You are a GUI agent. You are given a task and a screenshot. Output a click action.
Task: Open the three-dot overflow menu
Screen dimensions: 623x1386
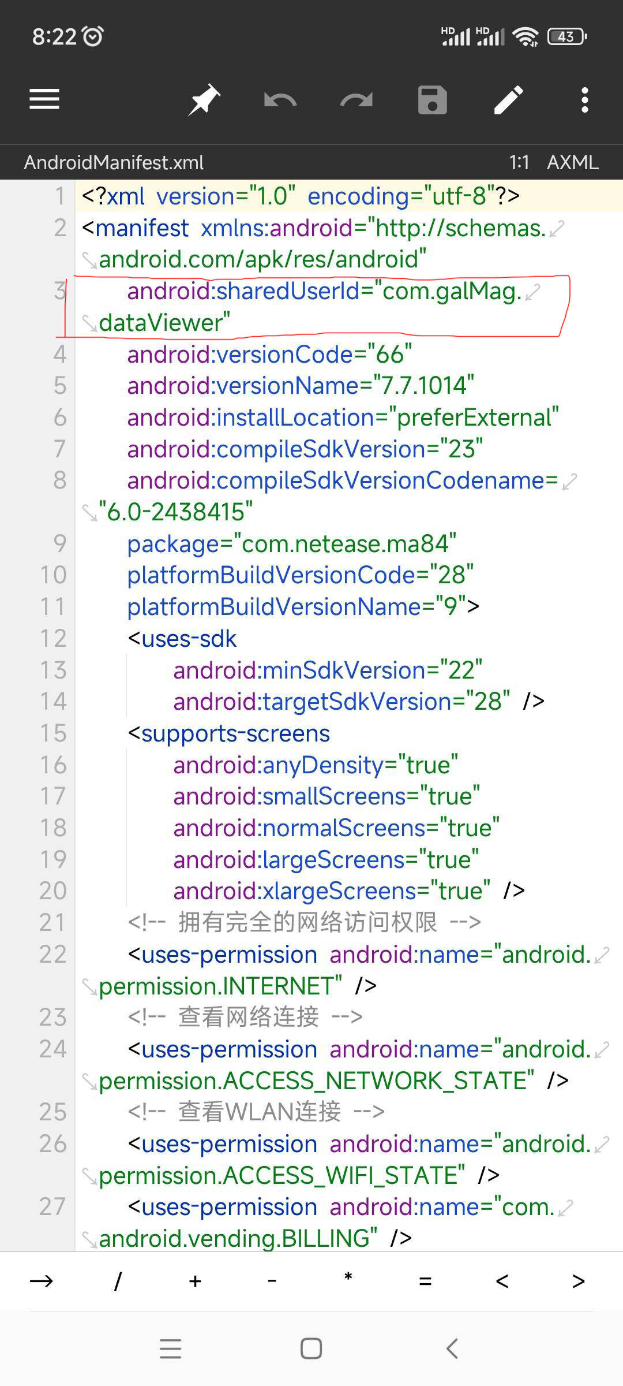[585, 100]
